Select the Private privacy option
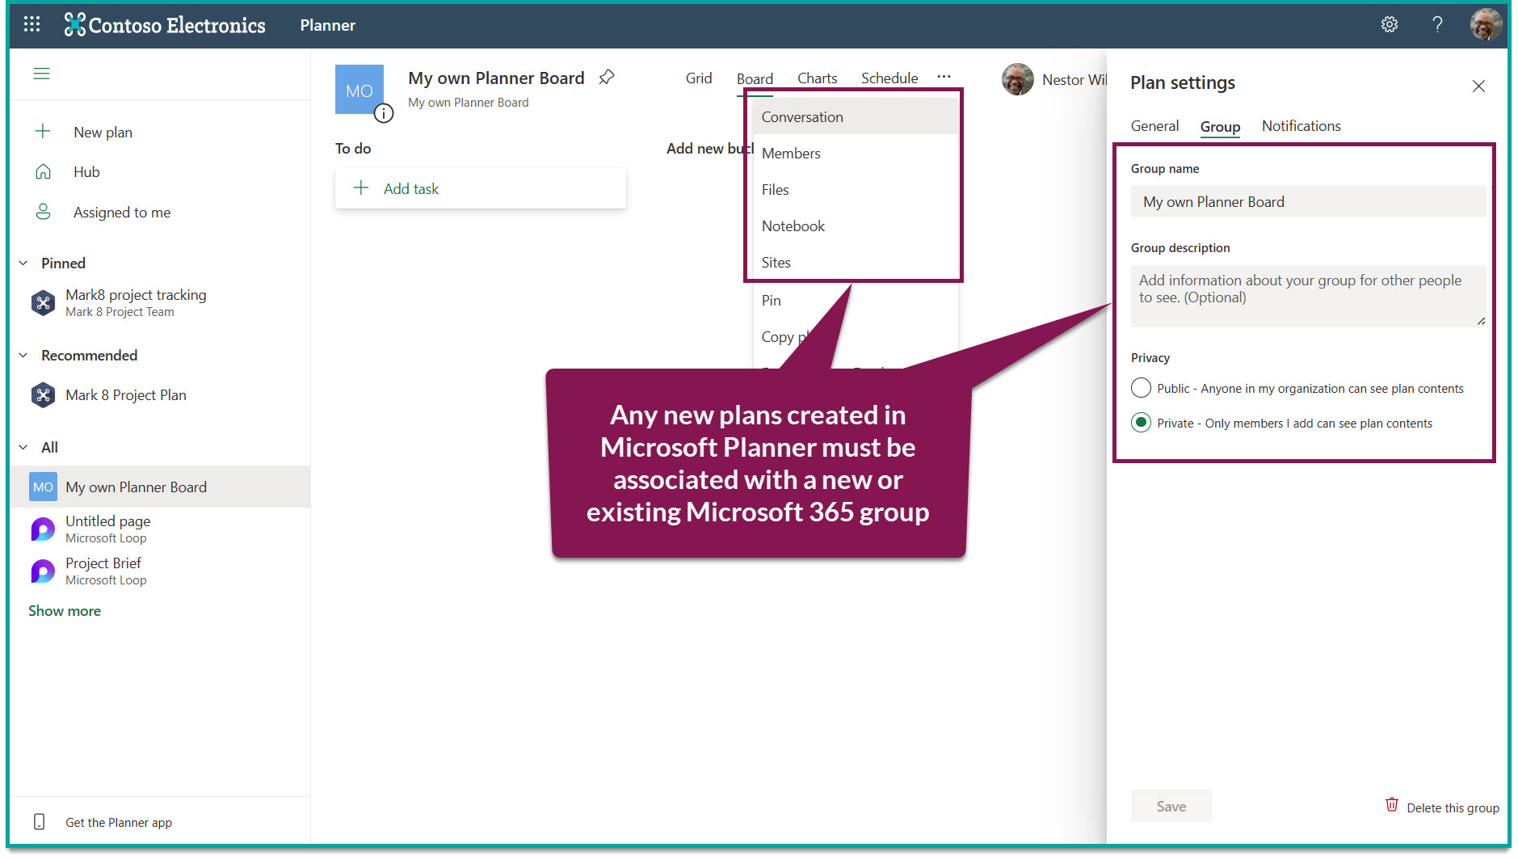1518x860 pixels. pos(1141,422)
